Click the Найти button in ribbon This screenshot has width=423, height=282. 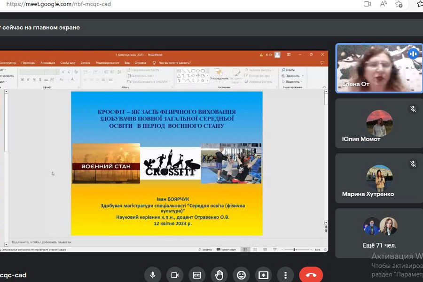(x=290, y=70)
